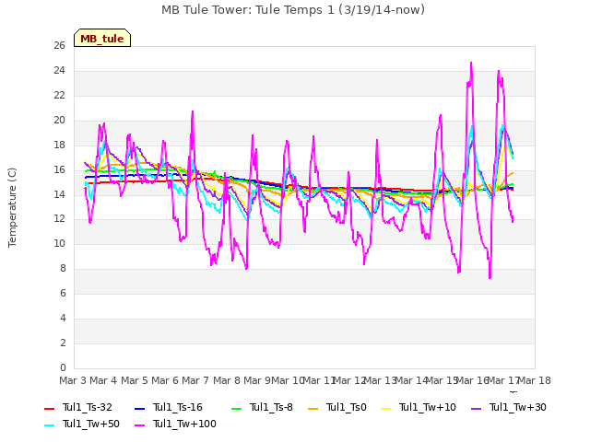Select the Tul1_Ts0 legend label
Screen dimensions: 590x442
click(347, 407)
